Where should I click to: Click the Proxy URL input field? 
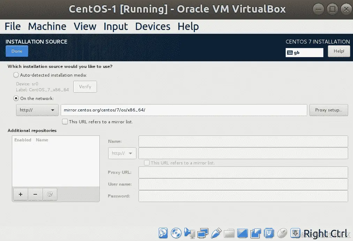click(243, 172)
